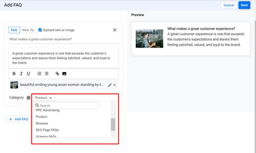
Task: Insert an image using the image icon
Action: (64, 74)
